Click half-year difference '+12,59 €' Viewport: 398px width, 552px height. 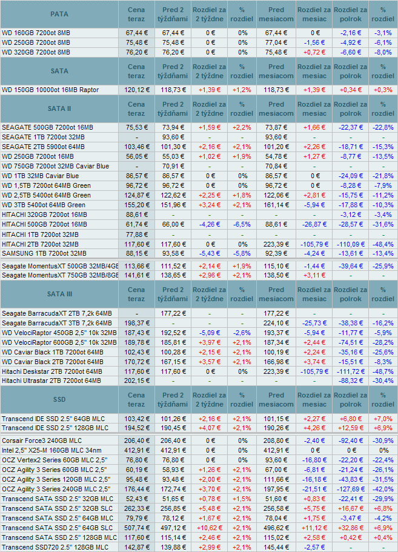[x=351, y=428]
